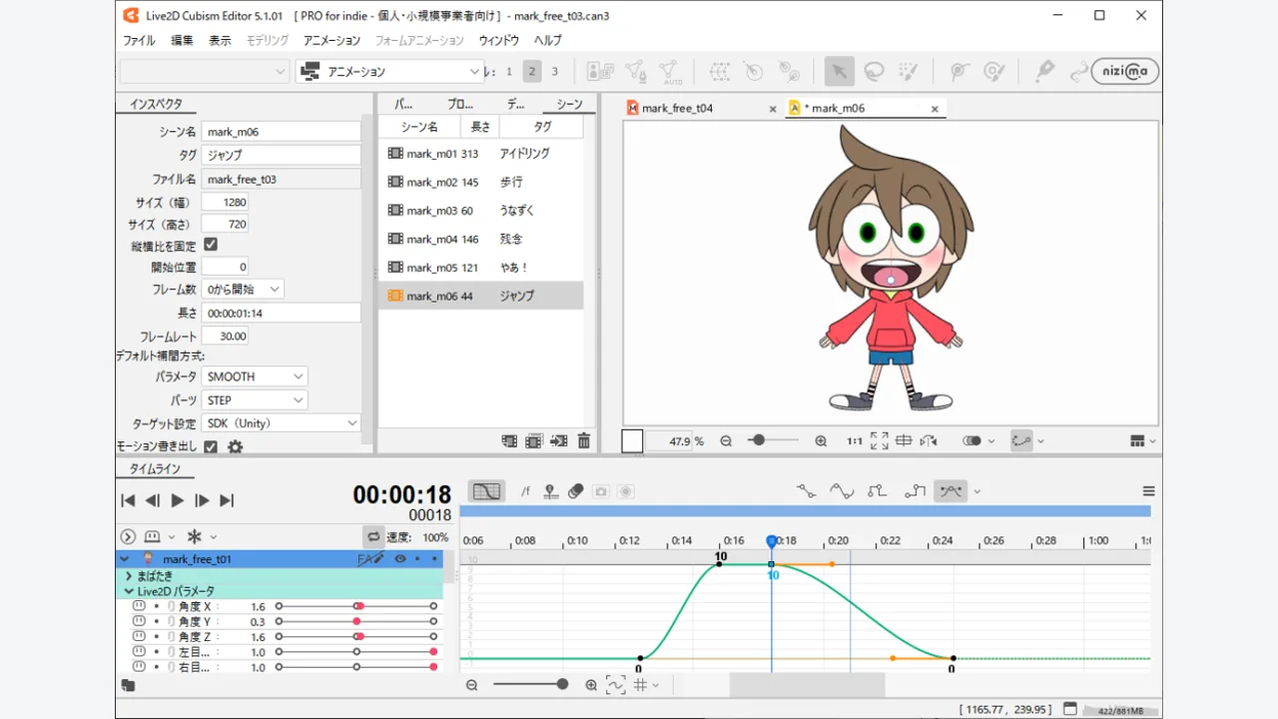Open the ファイル menu
This screenshot has width=1278, height=719.
coord(139,40)
